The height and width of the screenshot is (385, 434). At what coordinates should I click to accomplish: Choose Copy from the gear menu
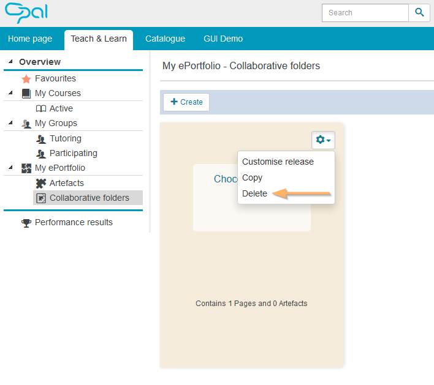[x=252, y=178]
